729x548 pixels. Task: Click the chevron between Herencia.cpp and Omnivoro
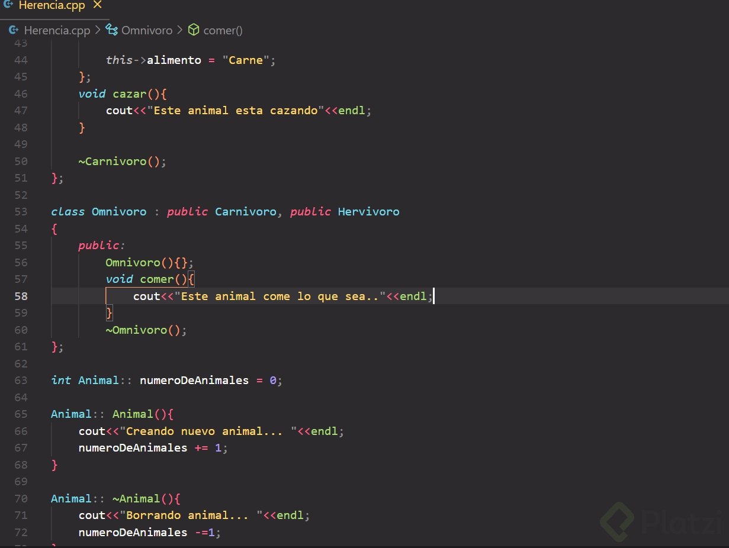click(98, 30)
